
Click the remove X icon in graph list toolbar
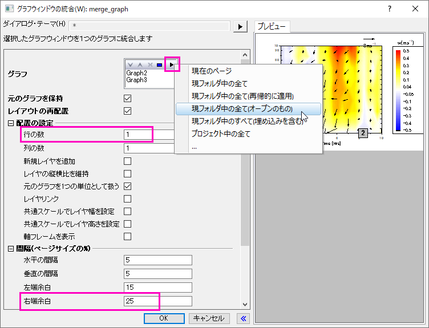click(x=150, y=65)
